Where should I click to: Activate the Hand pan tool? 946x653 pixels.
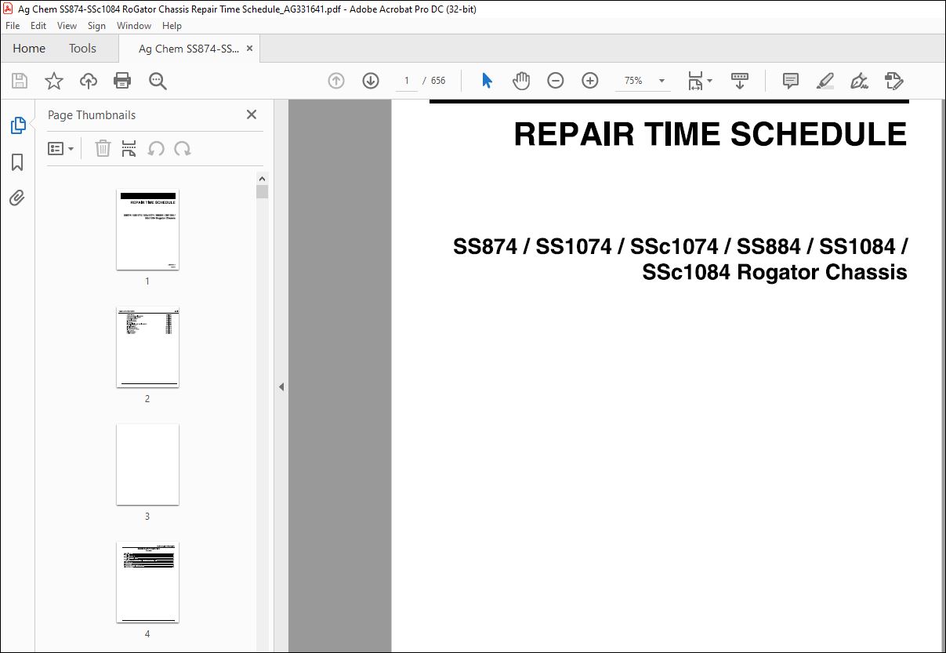pos(521,81)
